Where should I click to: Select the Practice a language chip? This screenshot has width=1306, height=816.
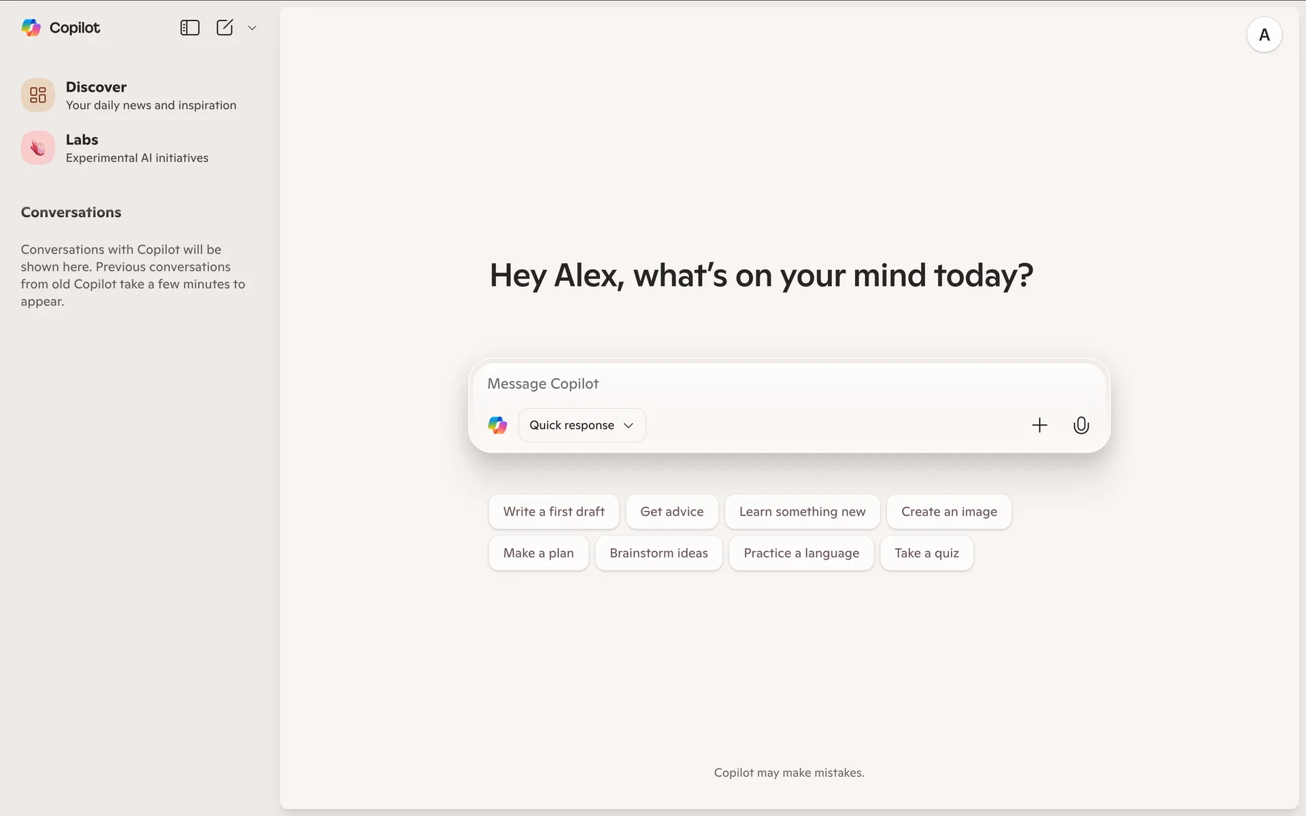(x=801, y=553)
